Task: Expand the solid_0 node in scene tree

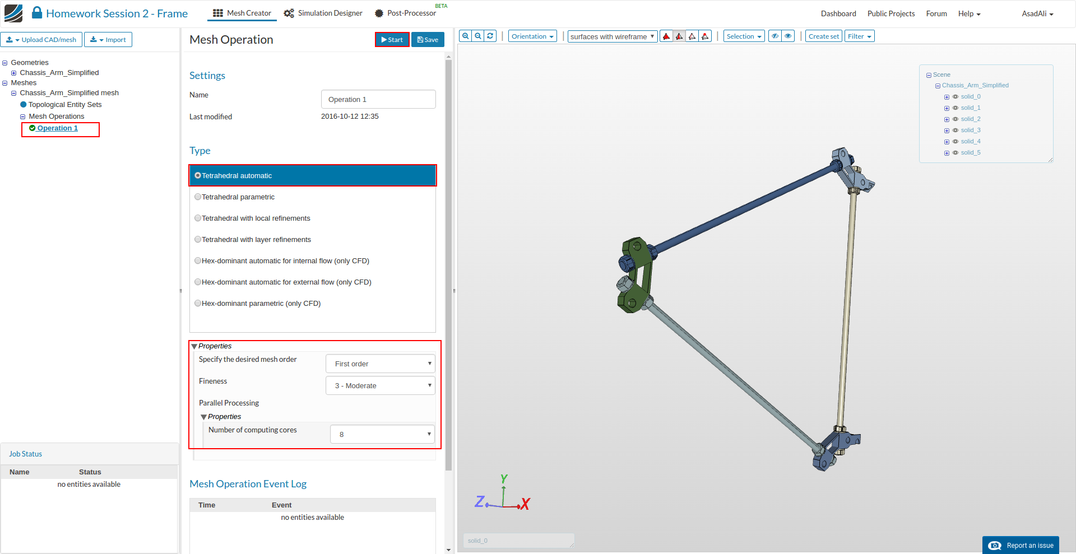Action: coord(947,97)
